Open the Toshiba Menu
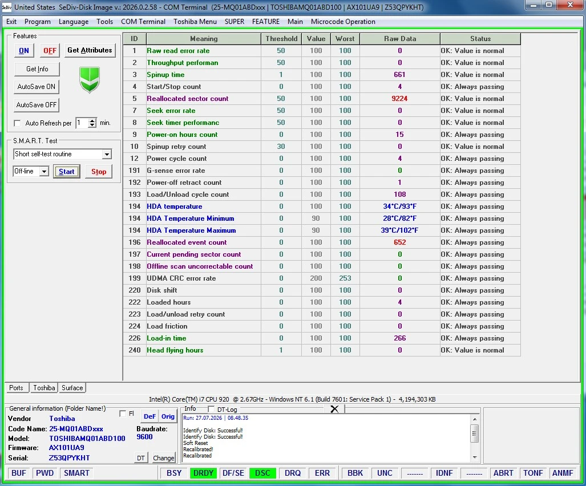The image size is (586, 486). click(x=195, y=22)
